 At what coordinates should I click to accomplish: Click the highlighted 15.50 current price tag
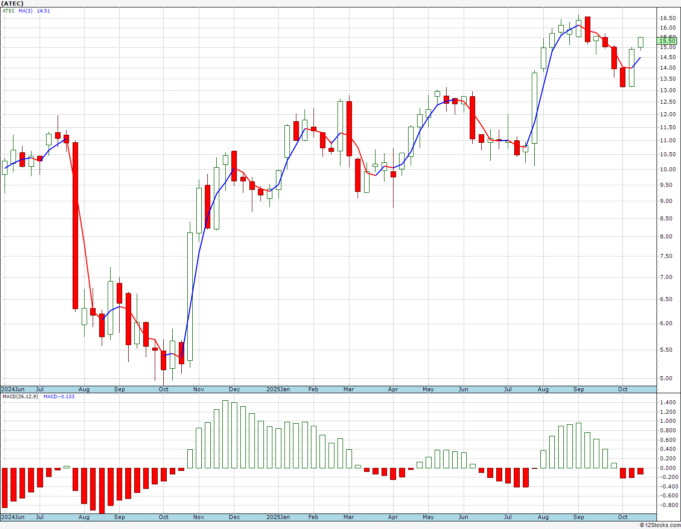pos(668,41)
